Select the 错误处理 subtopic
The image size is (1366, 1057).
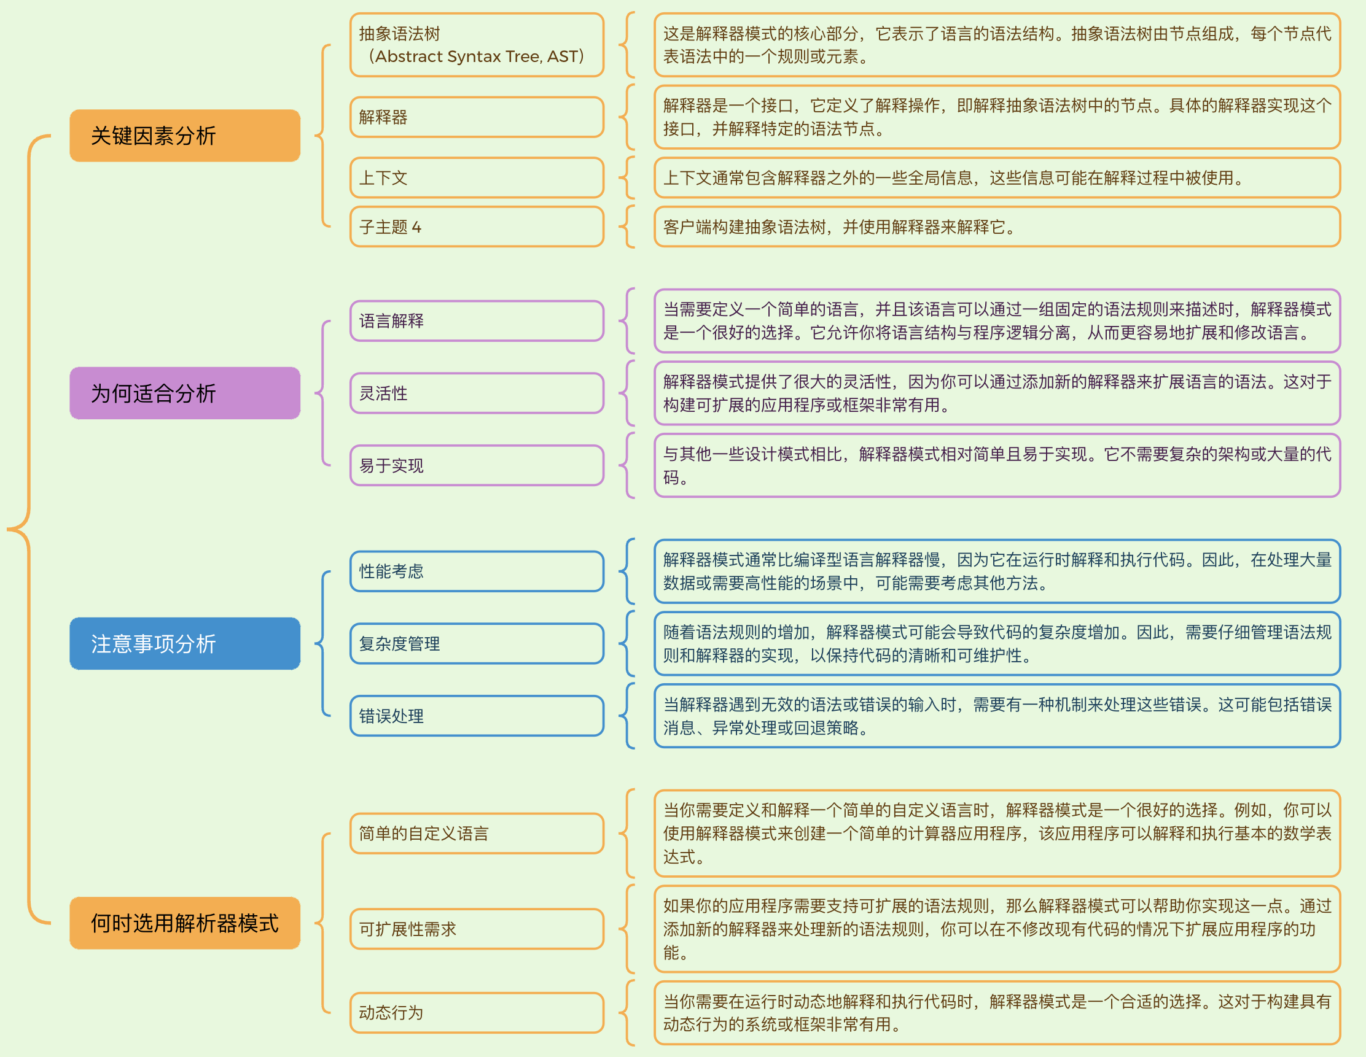477,716
